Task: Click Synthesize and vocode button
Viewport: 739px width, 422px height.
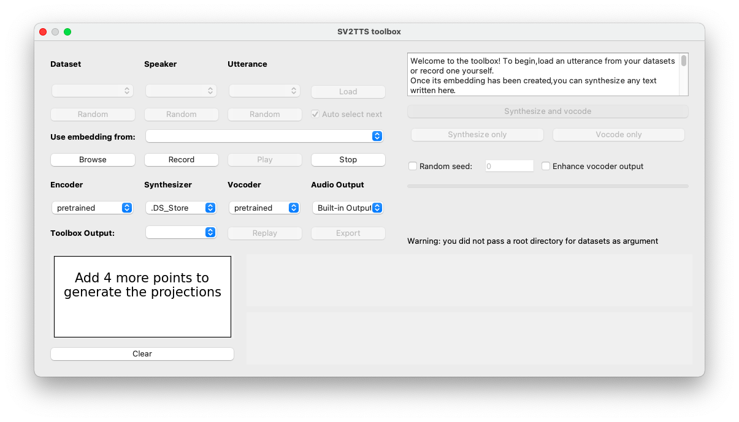Action: pyautogui.click(x=548, y=111)
